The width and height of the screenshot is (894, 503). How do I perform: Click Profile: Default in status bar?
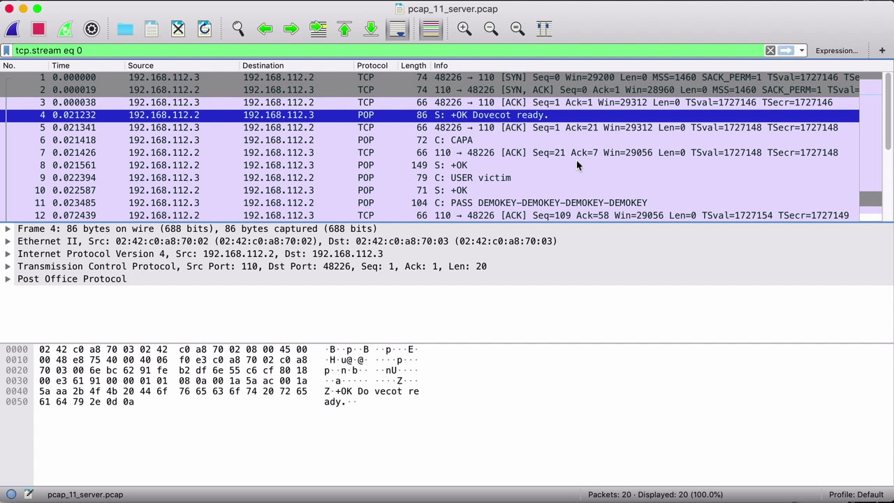click(856, 495)
